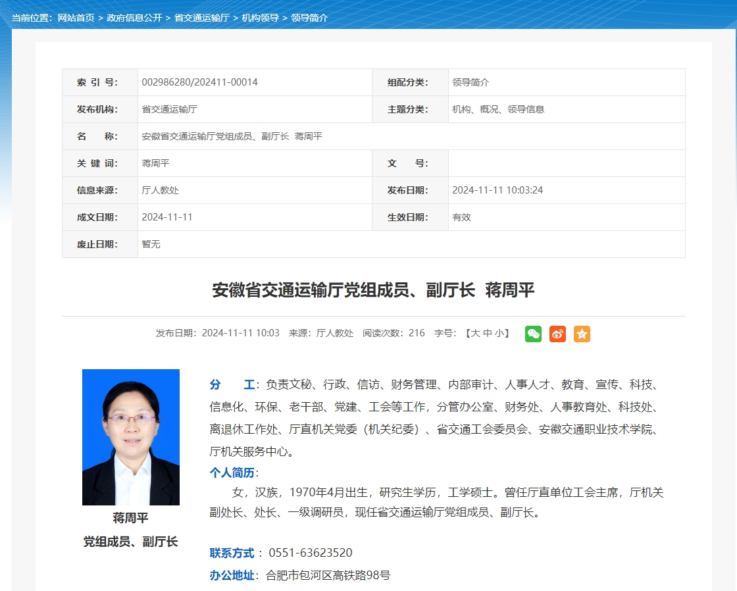The width and height of the screenshot is (737, 591).
Task: Click phone number 0551-63623520
Action: click(x=310, y=553)
